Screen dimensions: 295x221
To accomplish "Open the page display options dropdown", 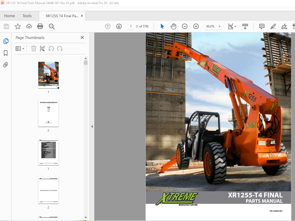I will tap(232, 26).
